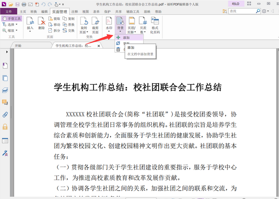Select the 手型工具 hand tool
279x199 pixels.
pos(12,19)
